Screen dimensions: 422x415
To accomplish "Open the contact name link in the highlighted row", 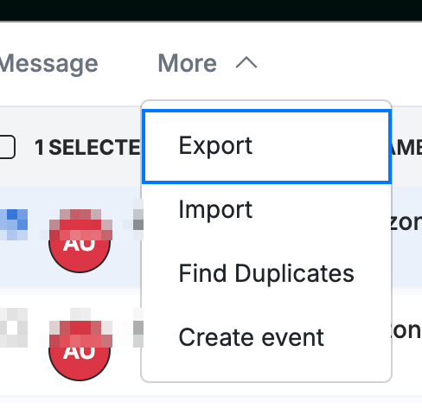I will pyautogui.click(x=406, y=222).
